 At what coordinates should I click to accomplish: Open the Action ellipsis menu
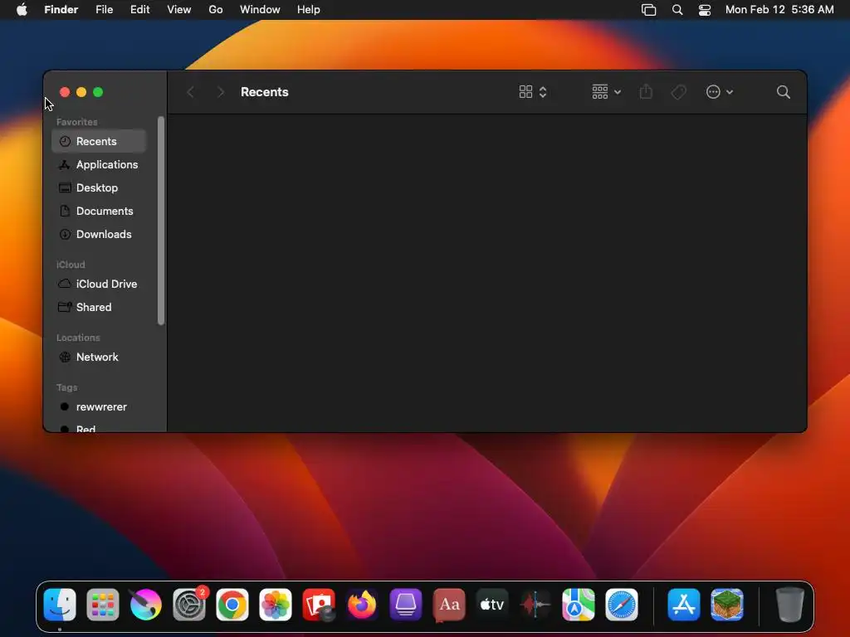tap(720, 92)
